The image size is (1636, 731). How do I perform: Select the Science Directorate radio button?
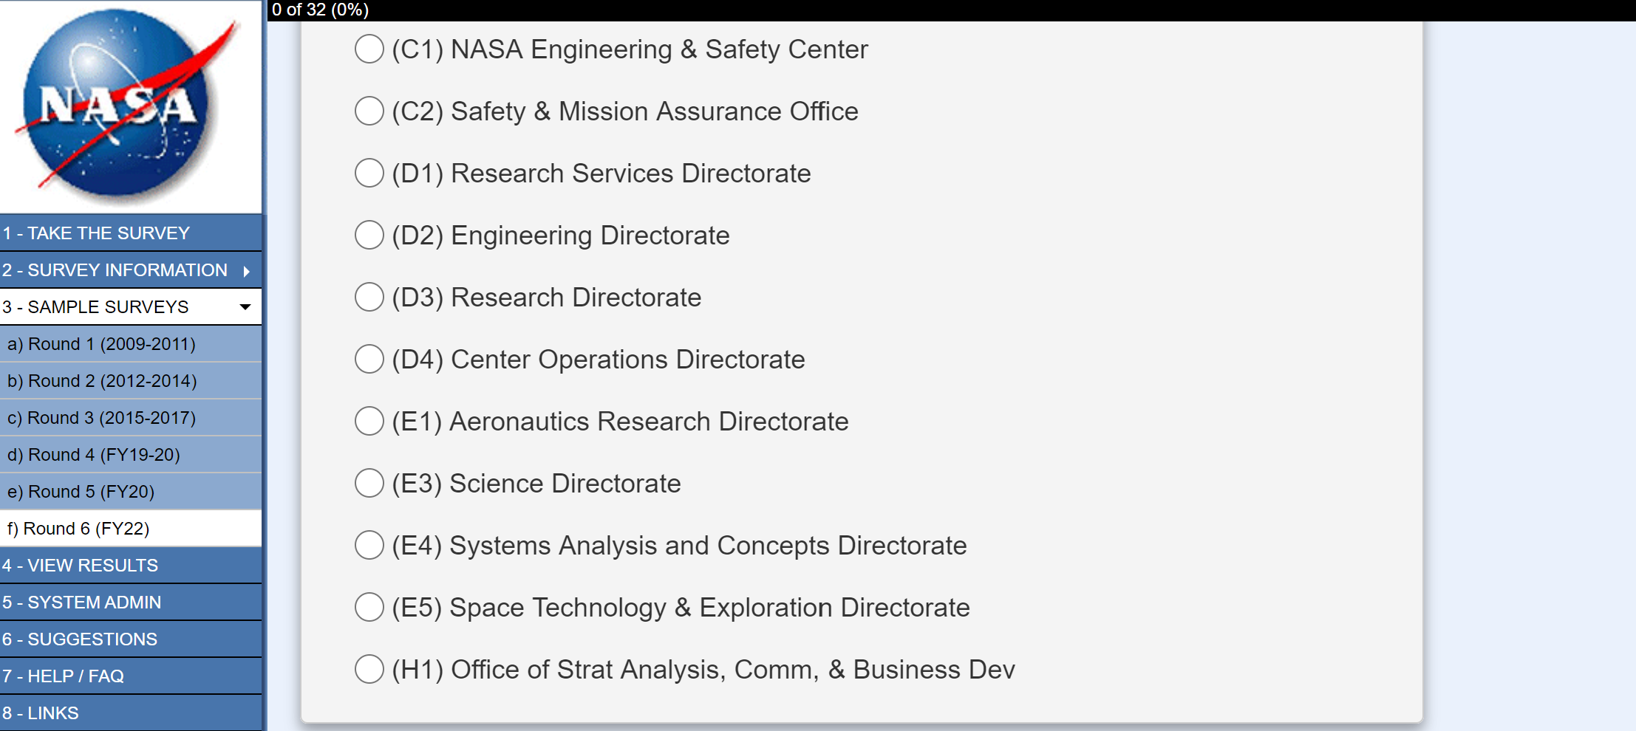[369, 484]
